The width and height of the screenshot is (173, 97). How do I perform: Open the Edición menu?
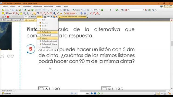click(13, 6)
